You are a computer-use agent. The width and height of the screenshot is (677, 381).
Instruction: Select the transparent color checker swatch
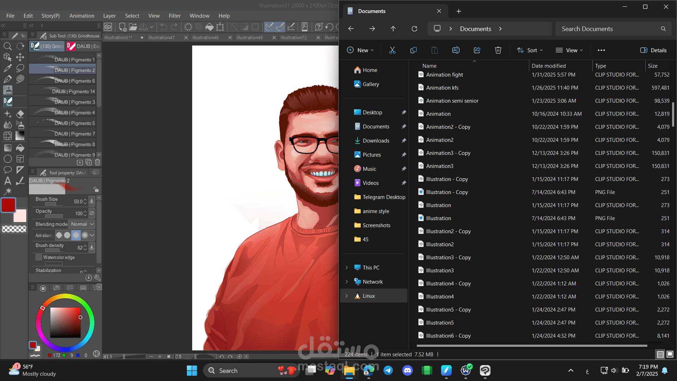[14, 229]
